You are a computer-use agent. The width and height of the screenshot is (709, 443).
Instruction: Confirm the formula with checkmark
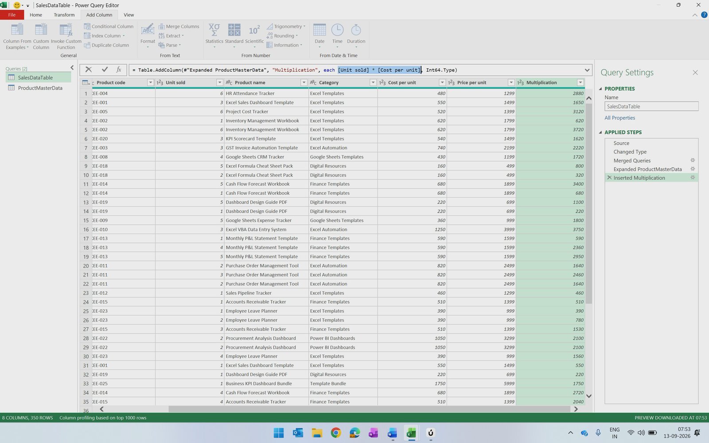click(105, 70)
